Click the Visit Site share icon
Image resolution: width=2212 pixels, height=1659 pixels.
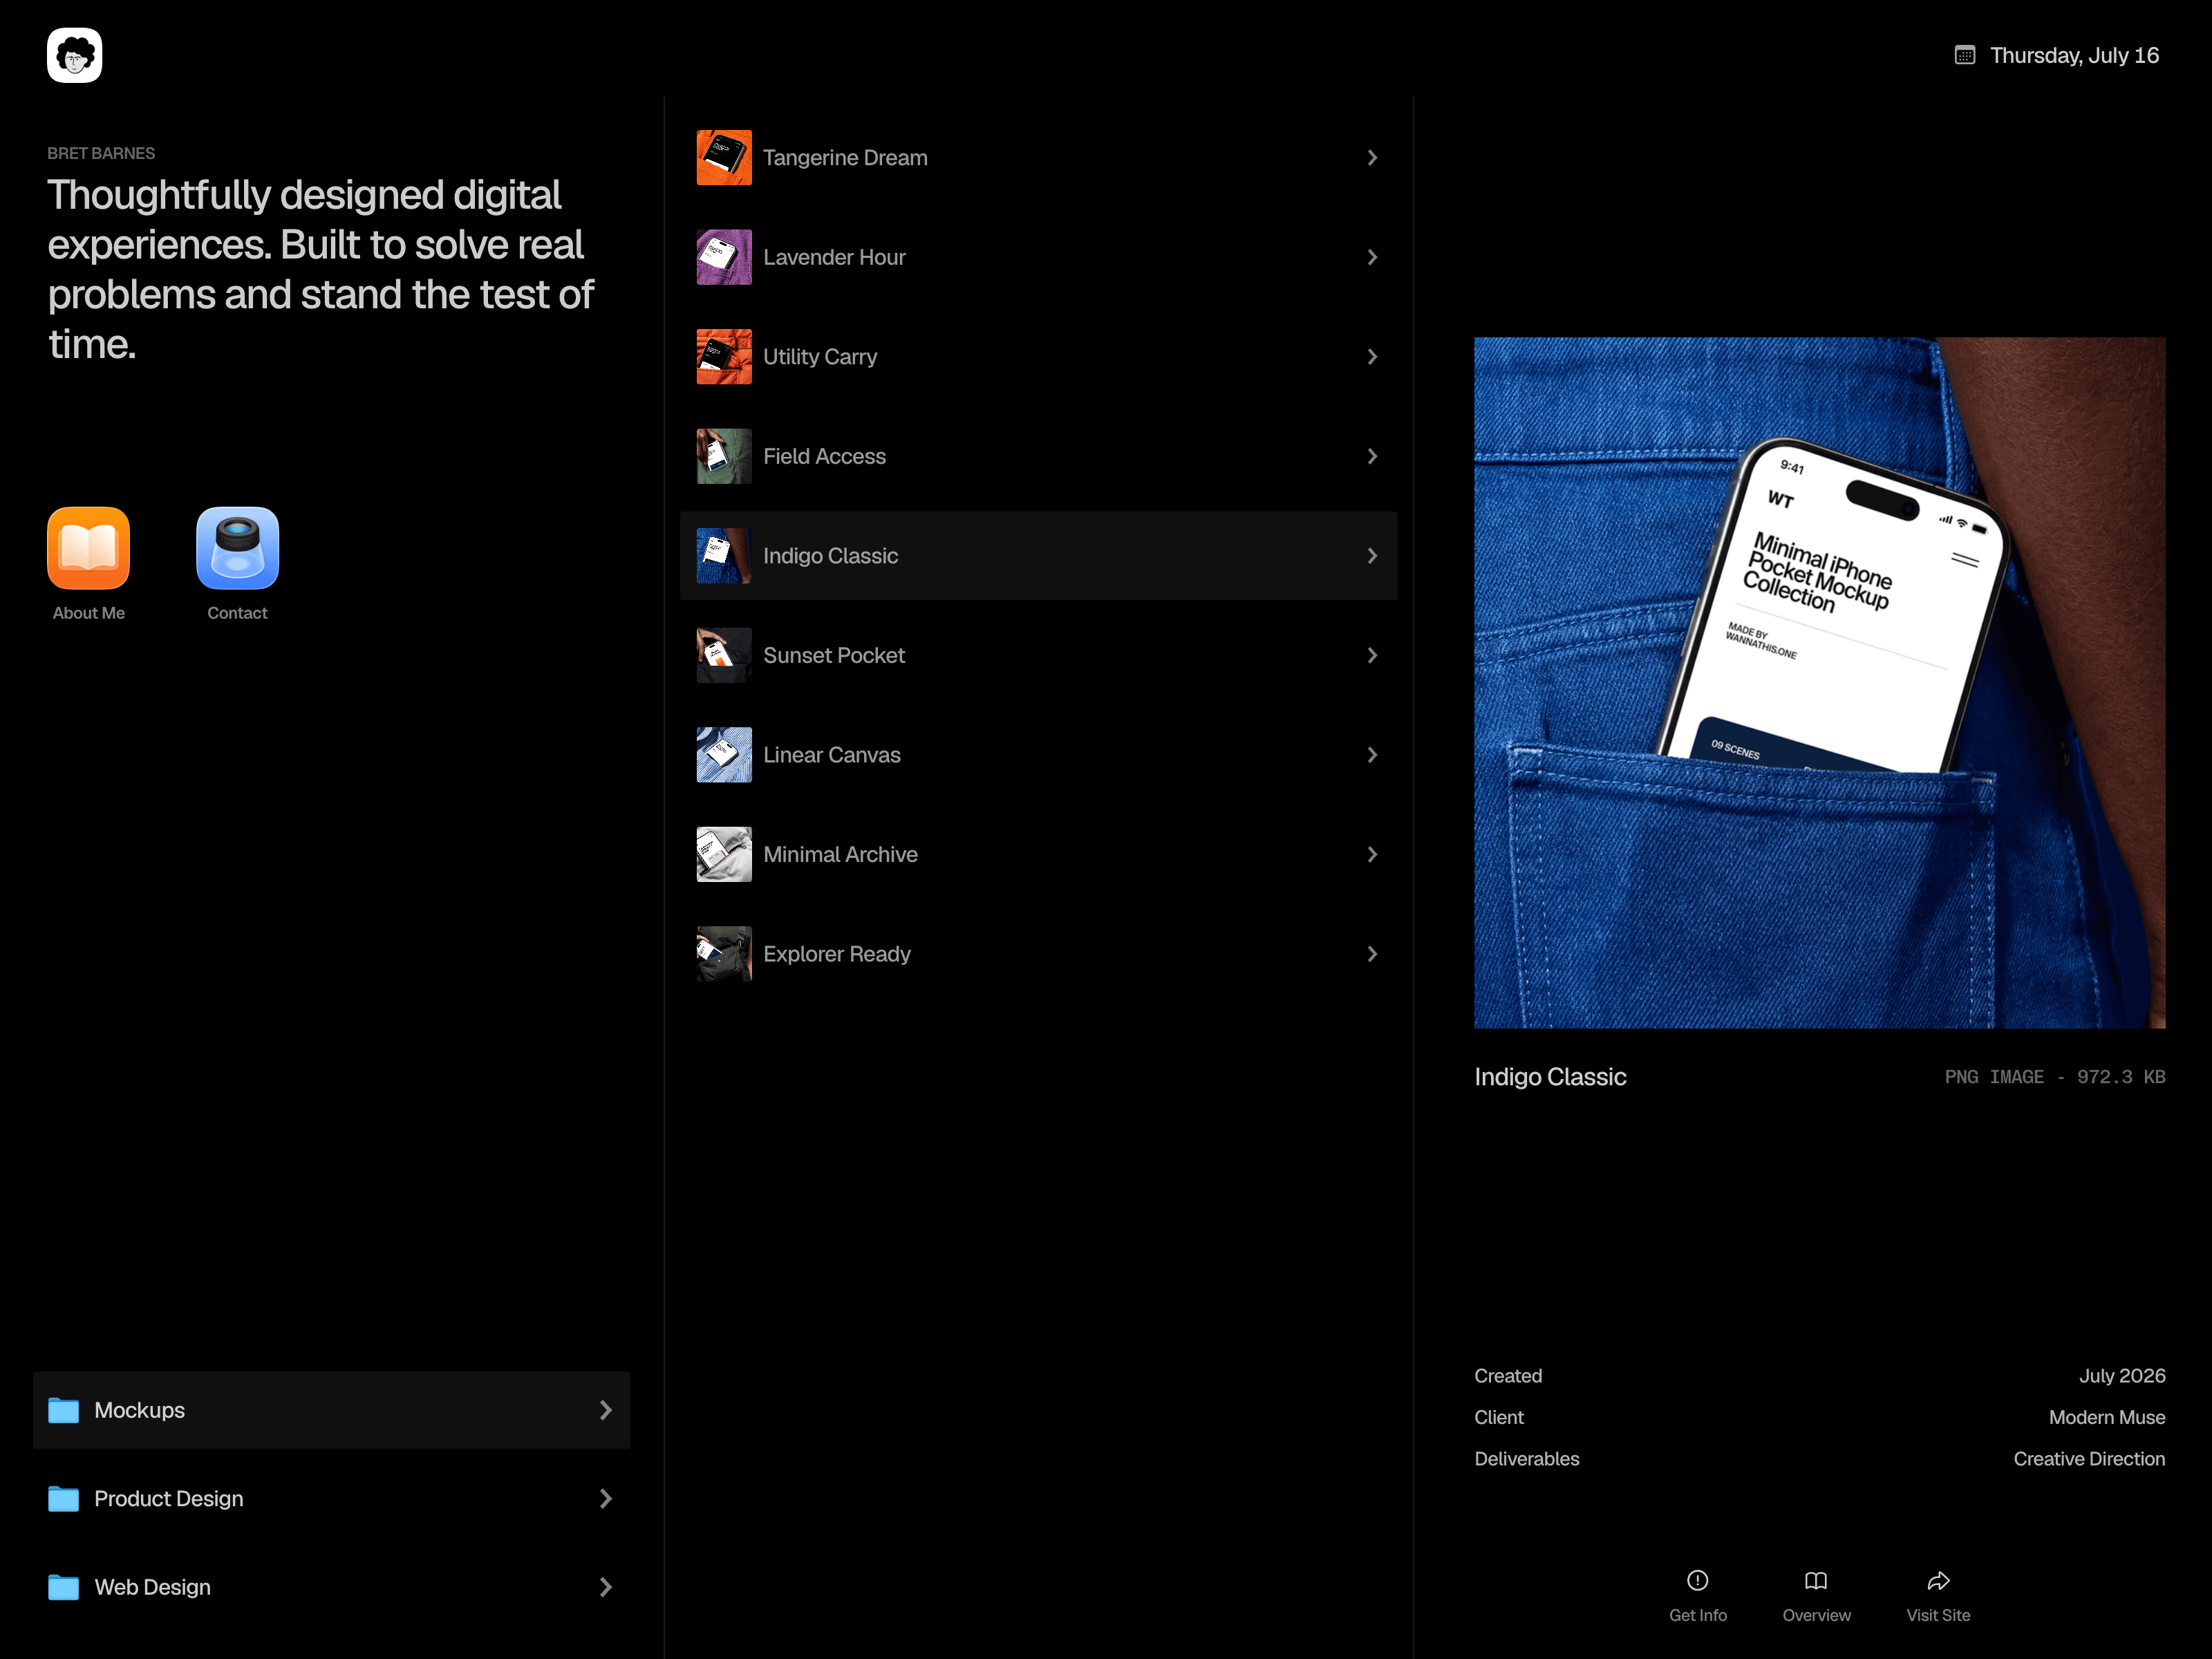1938,1580
